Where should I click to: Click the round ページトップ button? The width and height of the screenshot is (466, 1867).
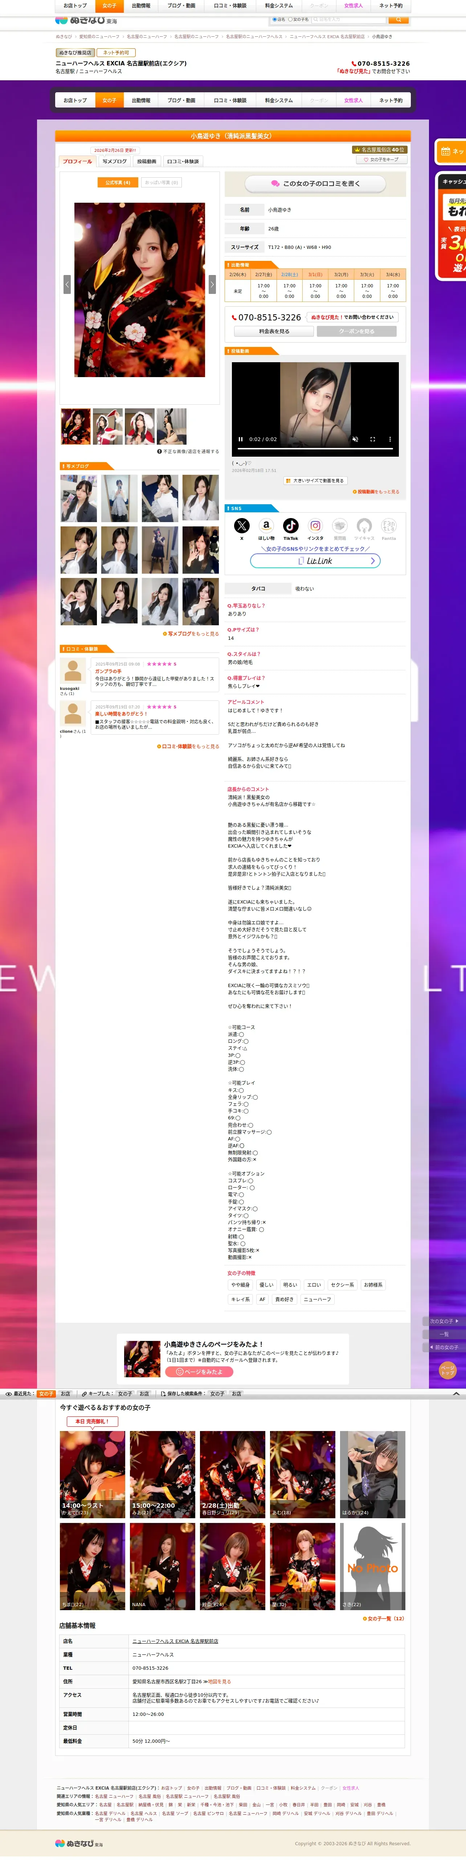[x=448, y=1370]
